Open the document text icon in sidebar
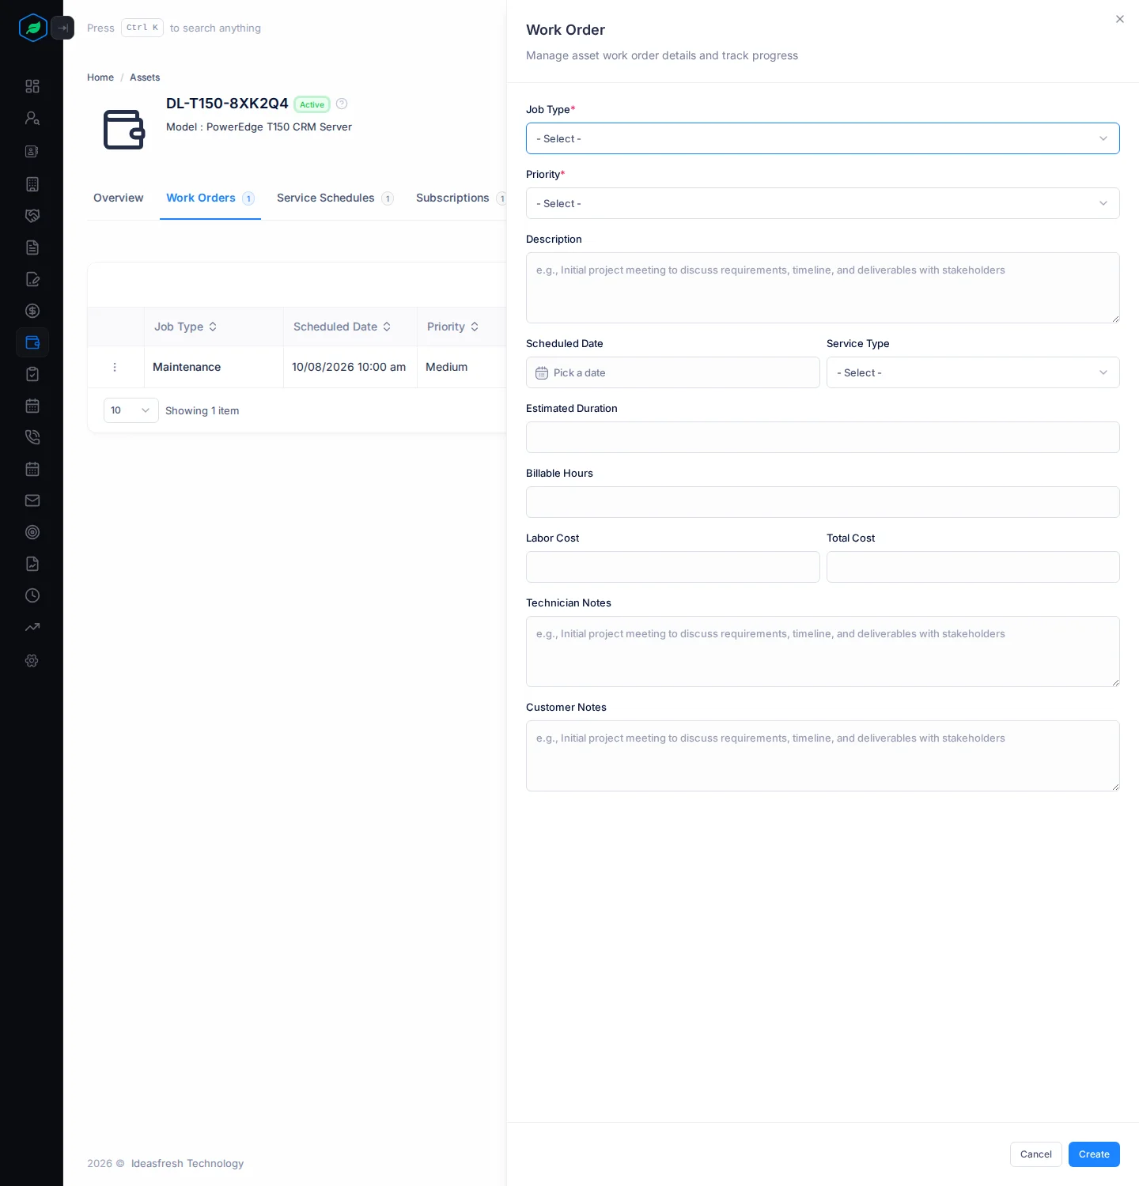 click(32, 247)
